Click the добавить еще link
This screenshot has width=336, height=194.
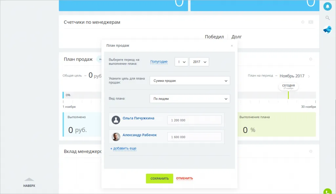123,149
